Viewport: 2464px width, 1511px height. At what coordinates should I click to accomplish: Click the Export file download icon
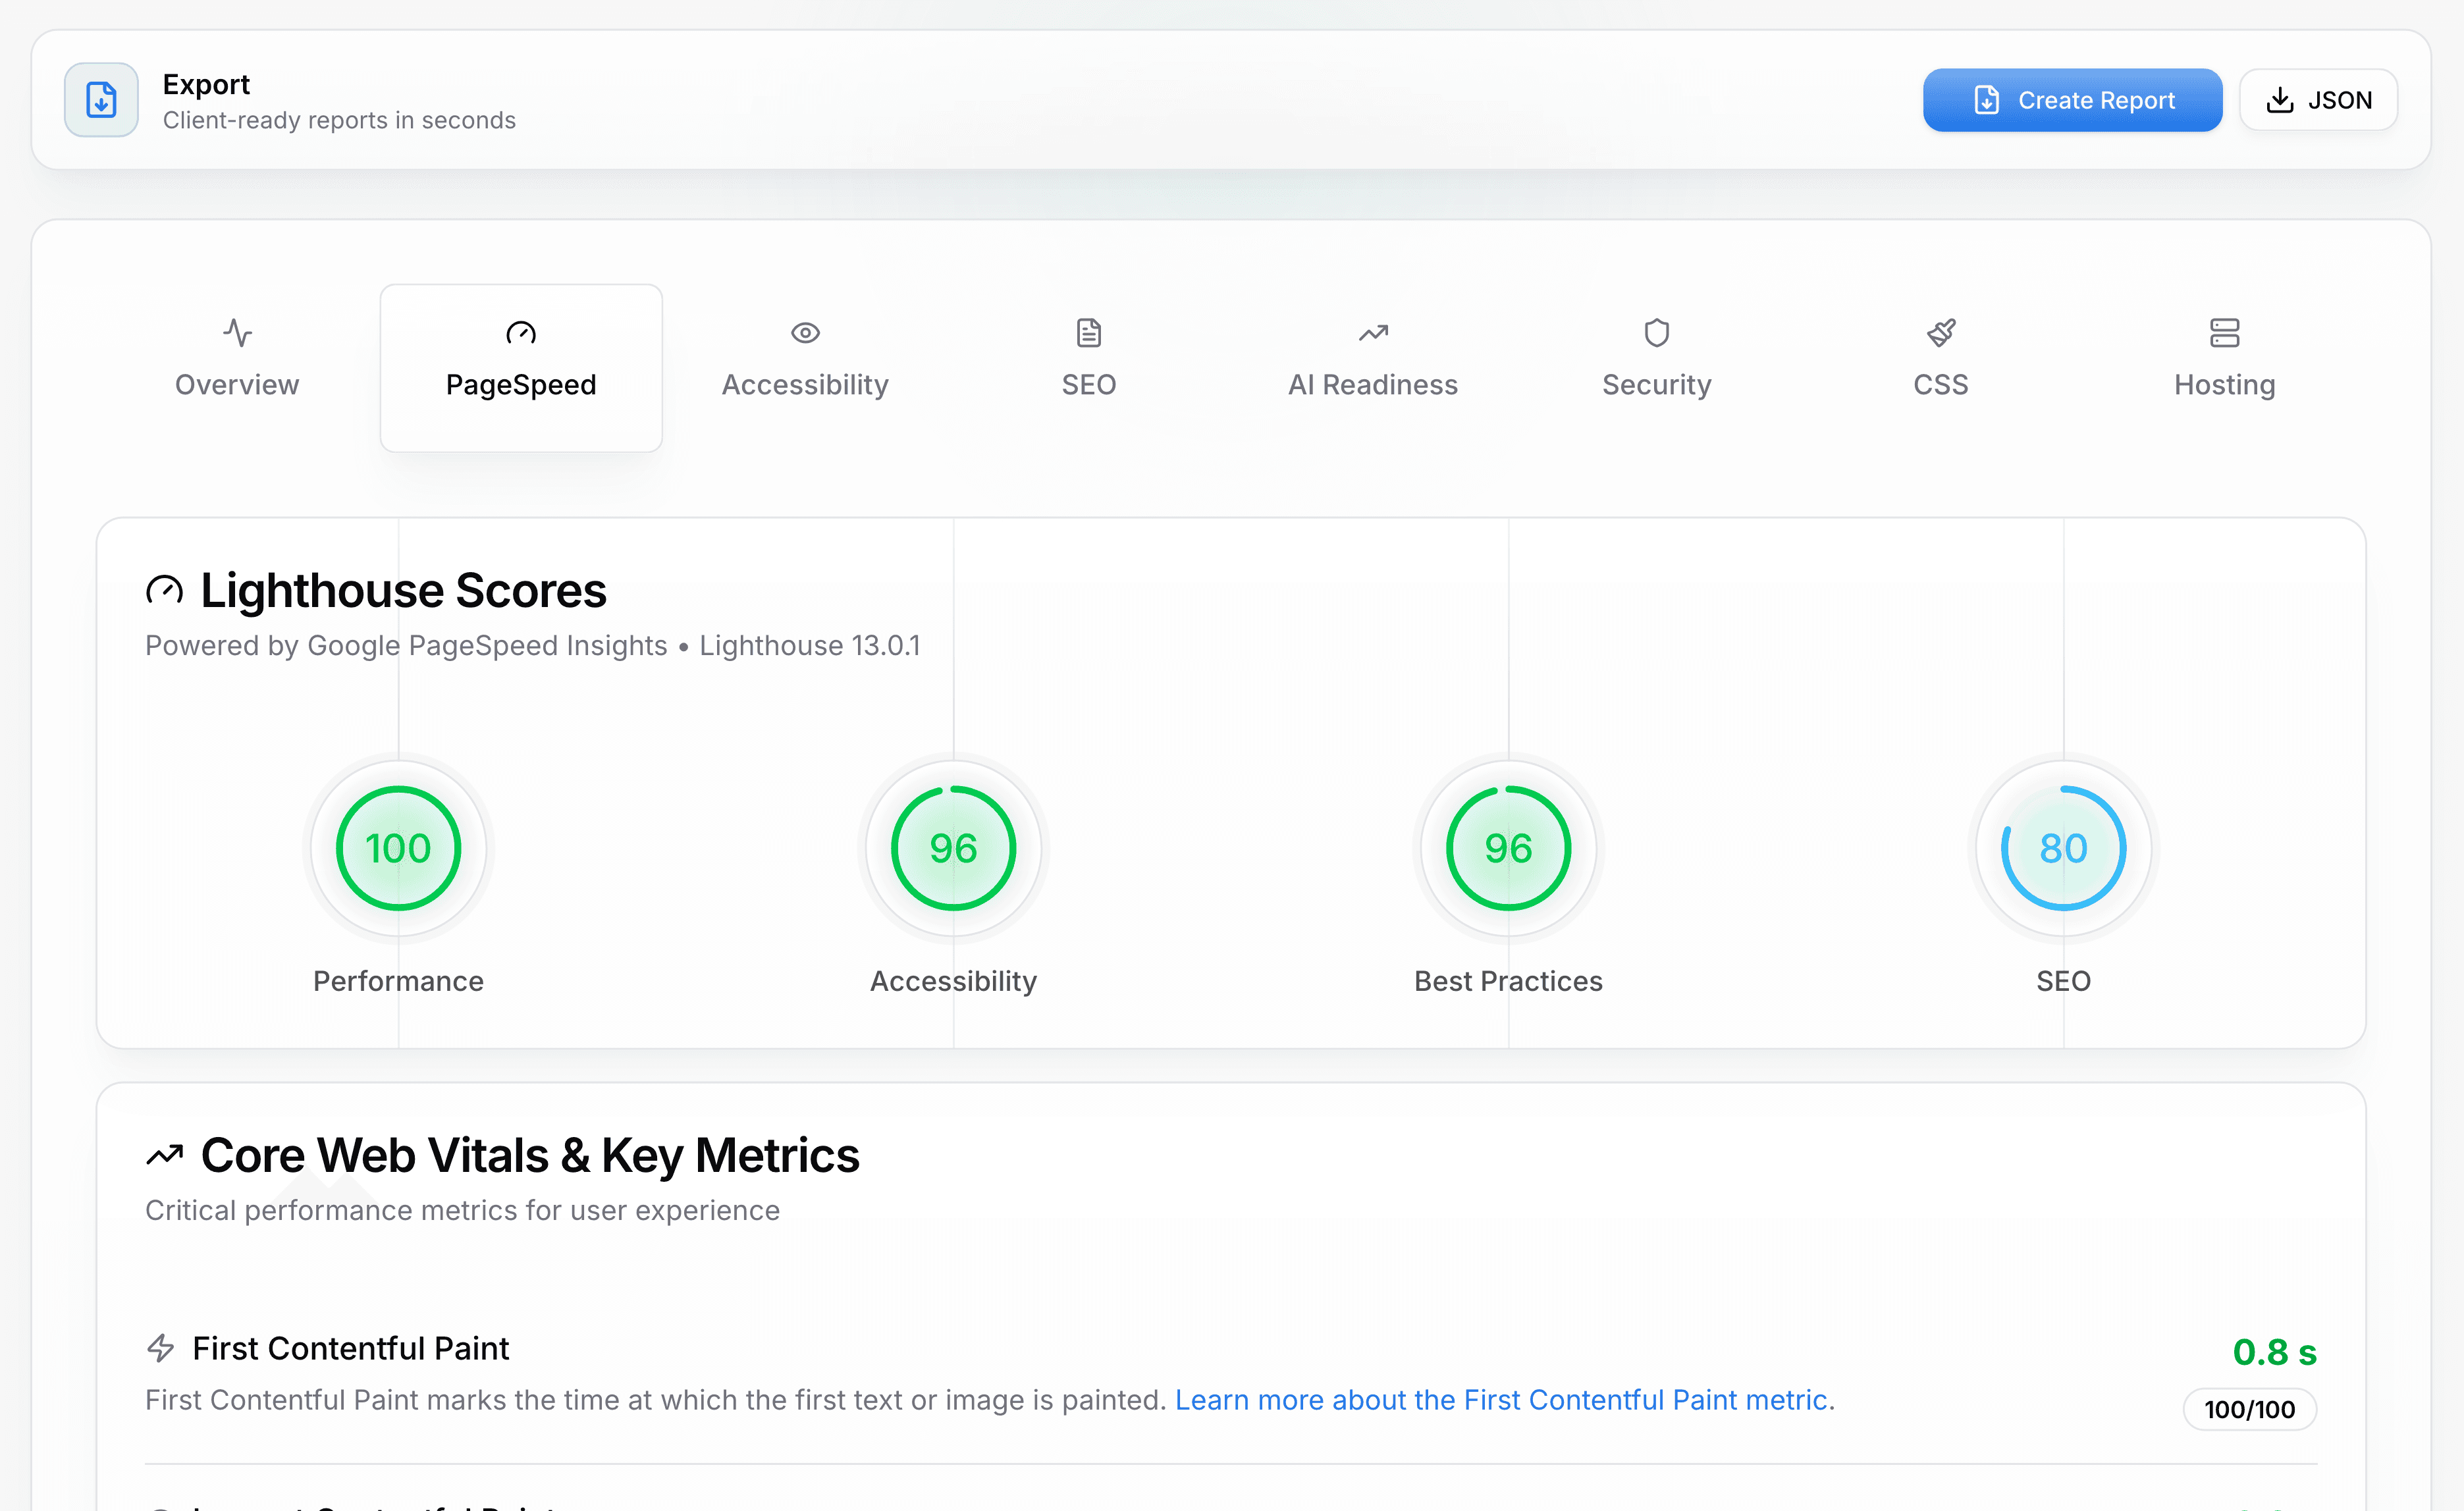(101, 100)
